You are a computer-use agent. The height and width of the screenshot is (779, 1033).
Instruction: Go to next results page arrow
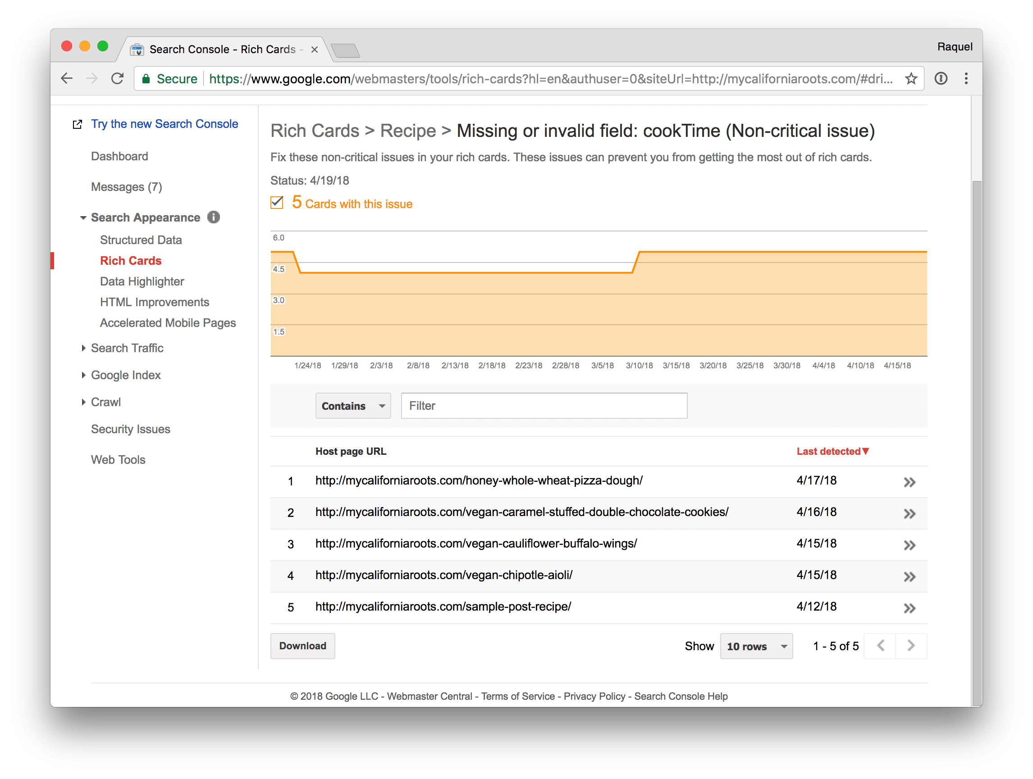coord(911,646)
